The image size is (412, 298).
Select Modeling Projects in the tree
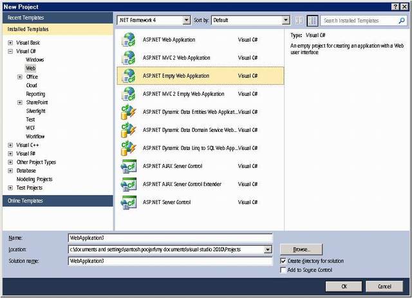coord(34,179)
